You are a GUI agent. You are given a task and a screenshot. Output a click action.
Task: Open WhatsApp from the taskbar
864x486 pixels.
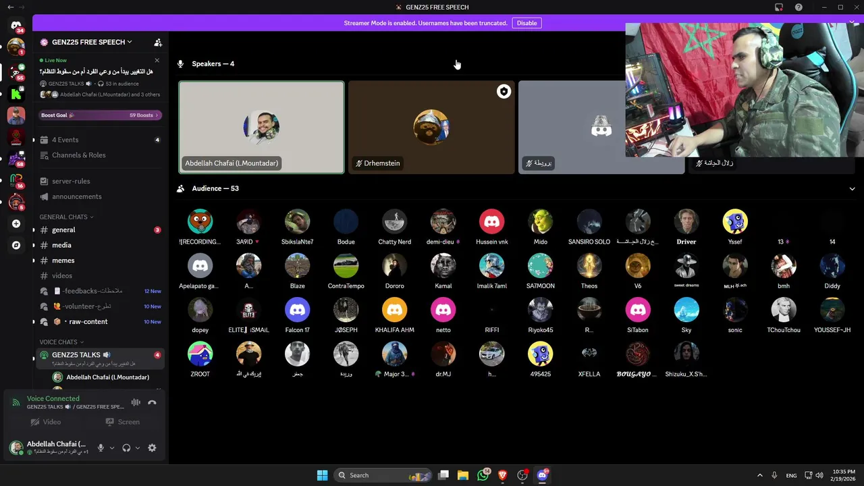(x=483, y=475)
